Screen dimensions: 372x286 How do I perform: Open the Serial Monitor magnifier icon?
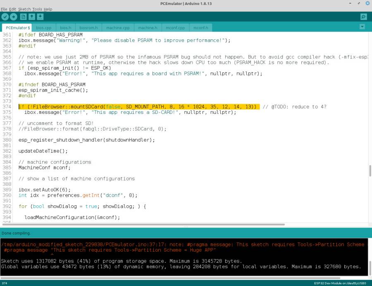363,17
